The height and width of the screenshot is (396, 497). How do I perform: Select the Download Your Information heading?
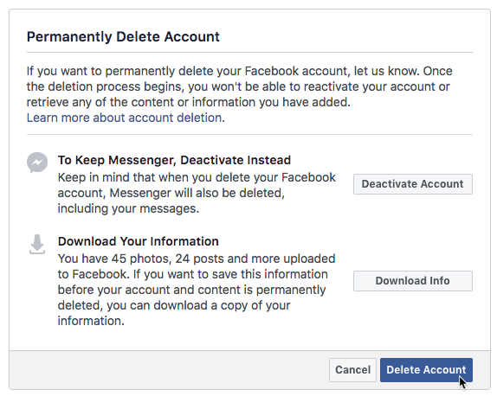click(139, 241)
